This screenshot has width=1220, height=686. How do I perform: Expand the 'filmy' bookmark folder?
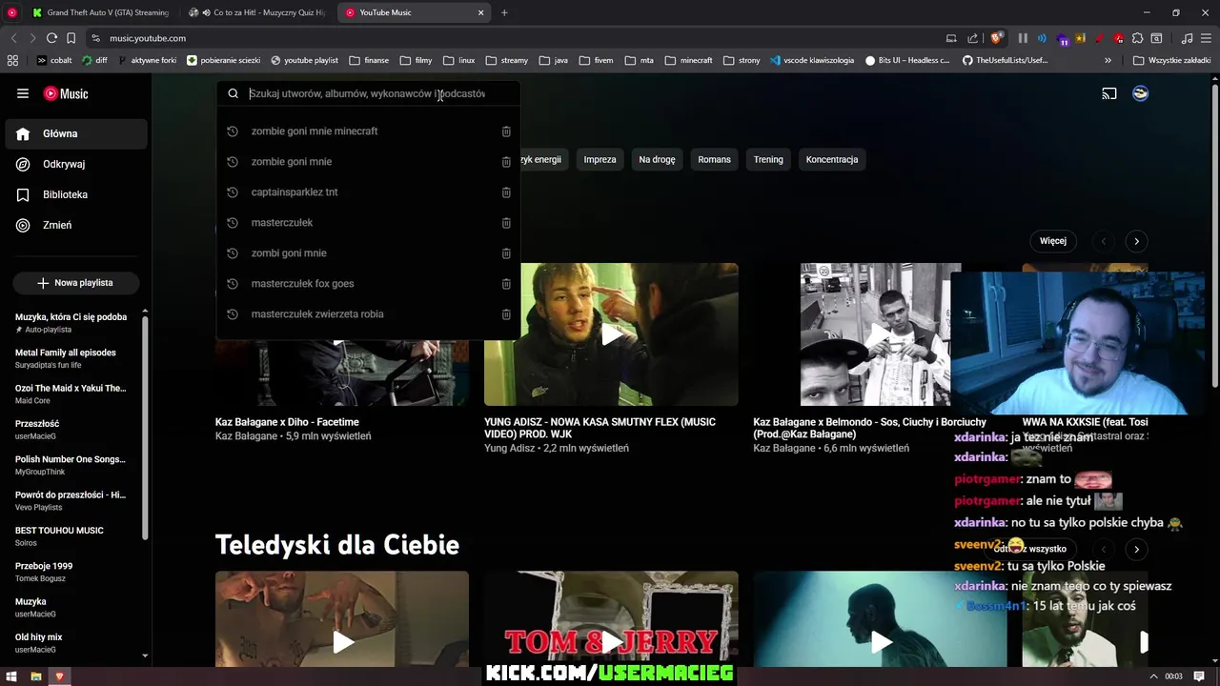click(x=417, y=60)
